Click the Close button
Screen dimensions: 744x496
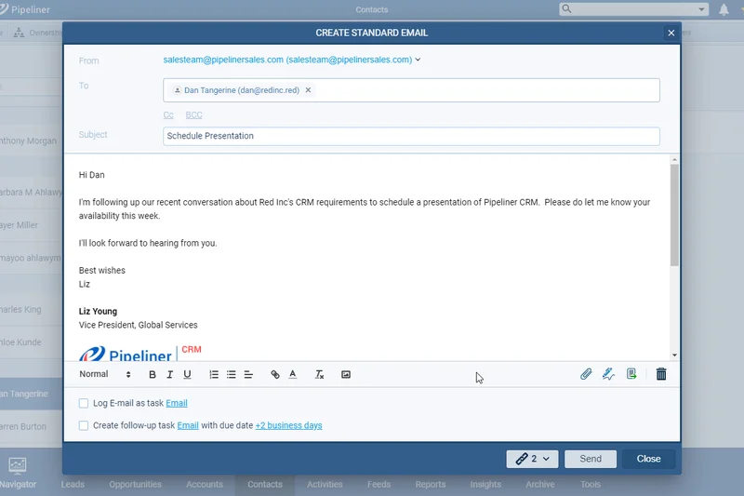coord(648,459)
